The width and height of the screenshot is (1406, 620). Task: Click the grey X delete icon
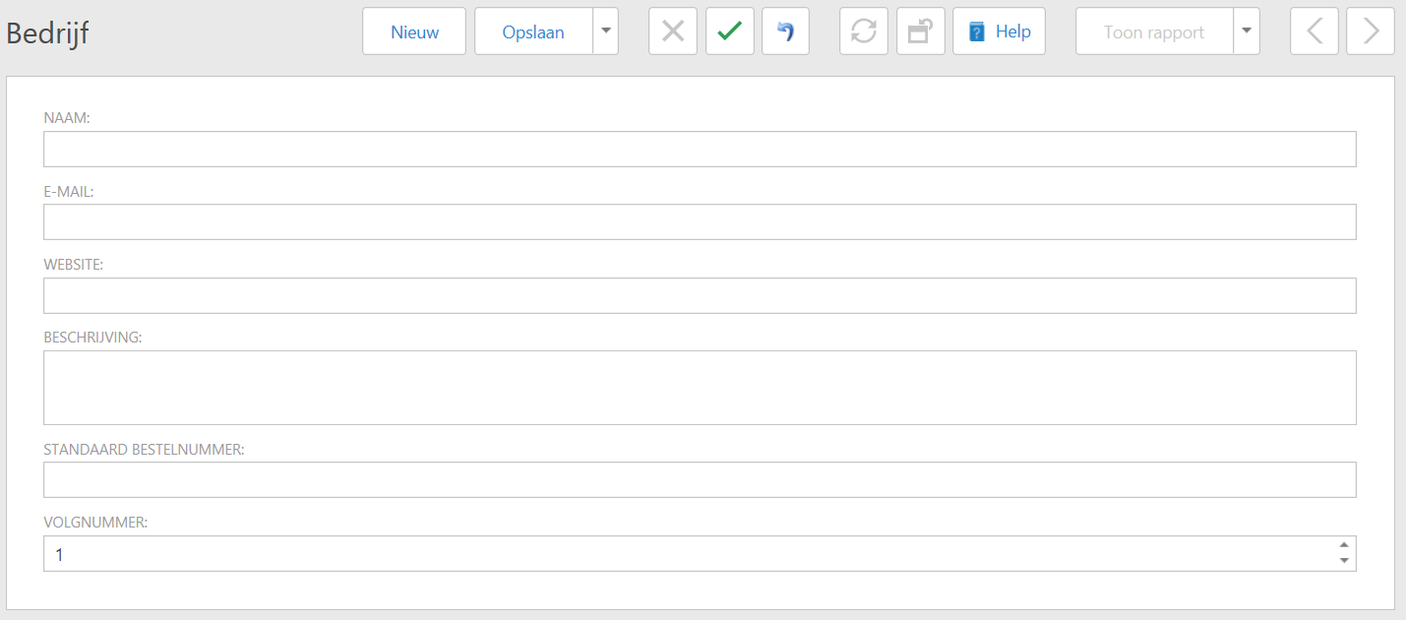tap(673, 31)
